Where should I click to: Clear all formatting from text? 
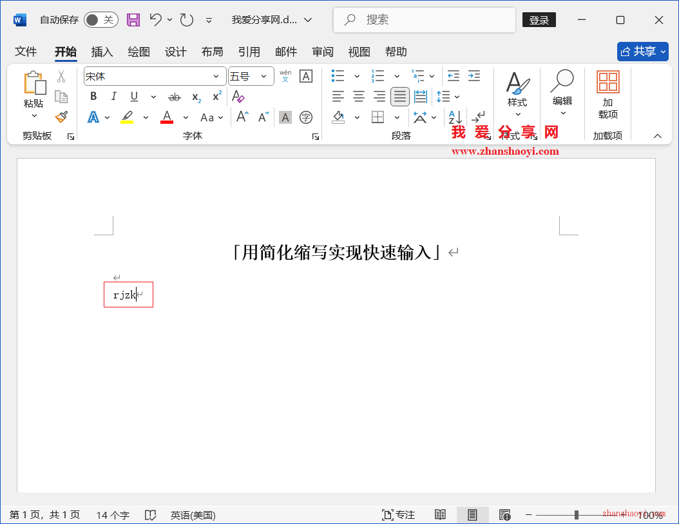click(238, 96)
